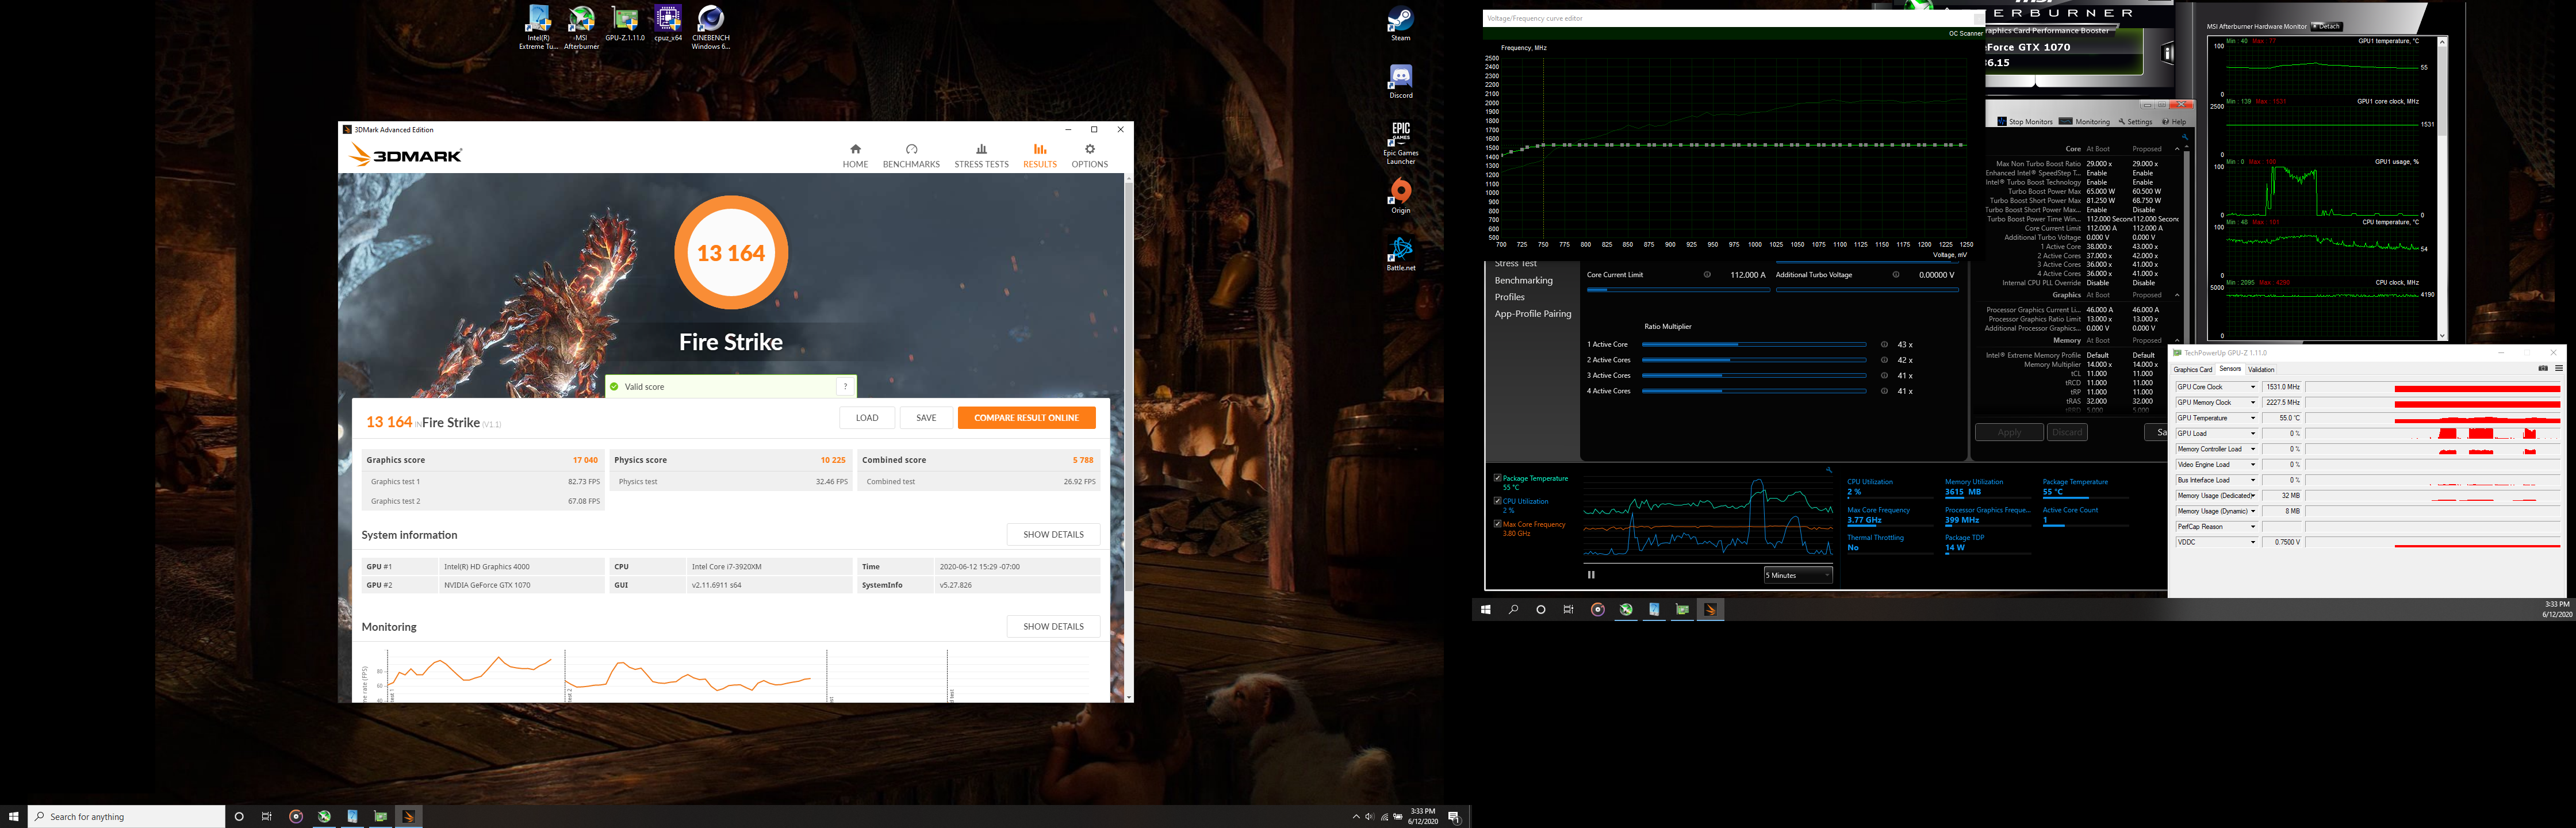Click SHOW DETAILS for System information

(1053, 534)
